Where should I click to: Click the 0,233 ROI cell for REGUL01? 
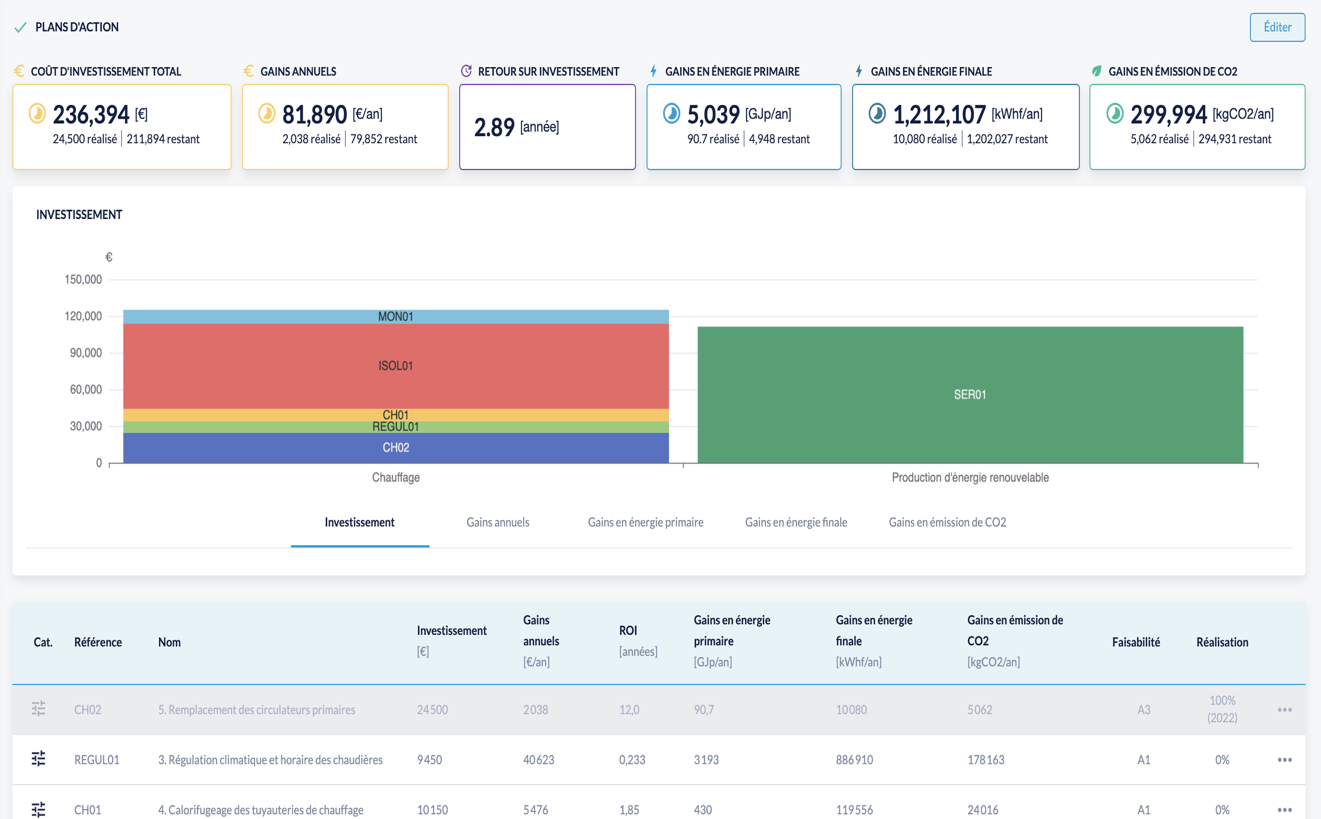click(x=632, y=759)
